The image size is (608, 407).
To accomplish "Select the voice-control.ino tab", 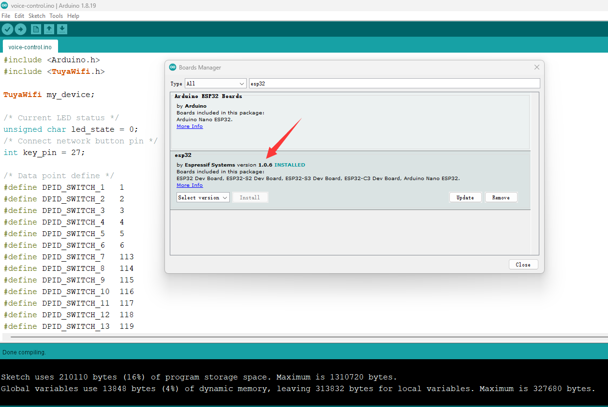I will click(30, 47).
